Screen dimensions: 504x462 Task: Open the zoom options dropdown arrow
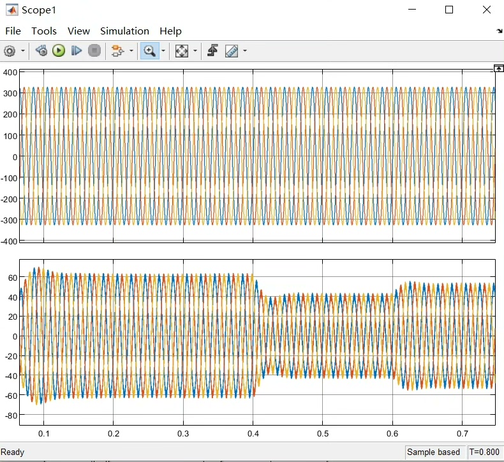[163, 51]
